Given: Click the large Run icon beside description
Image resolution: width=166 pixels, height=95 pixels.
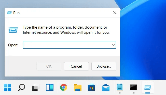Looking at the screenshot, I should point(13,30).
